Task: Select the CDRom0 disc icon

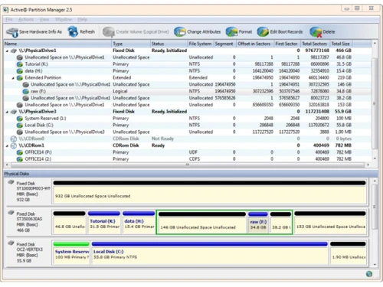Action: [14, 139]
